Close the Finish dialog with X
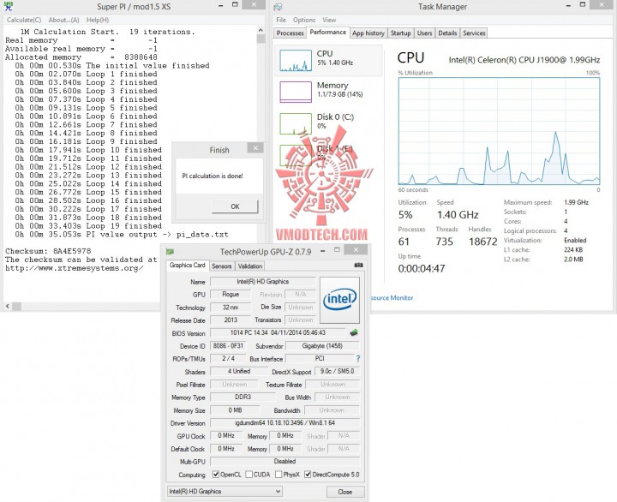Viewport: 617px width, 502px height. click(255, 148)
